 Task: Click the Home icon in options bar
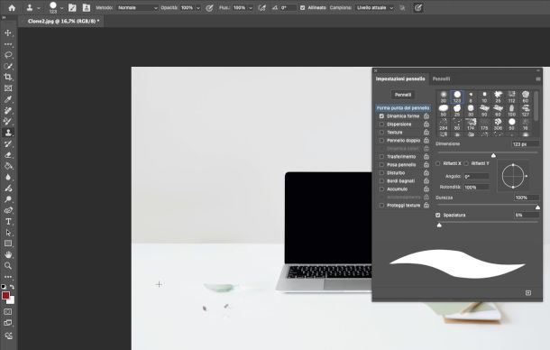(x=12, y=8)
